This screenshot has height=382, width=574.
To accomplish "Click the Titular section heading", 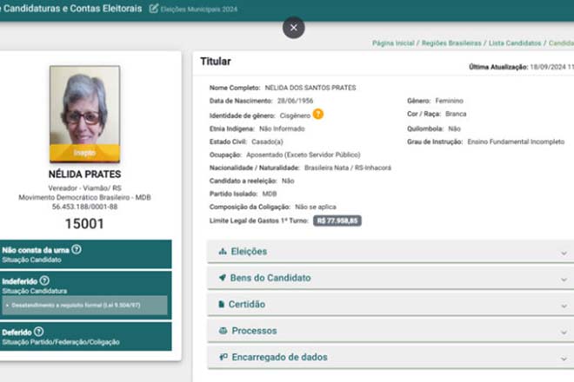I will 216,62.
